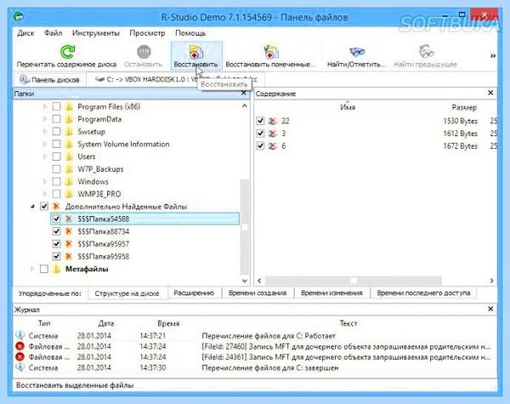Click folder tree vertical scrollbar thumb

(x=244, y=227)
